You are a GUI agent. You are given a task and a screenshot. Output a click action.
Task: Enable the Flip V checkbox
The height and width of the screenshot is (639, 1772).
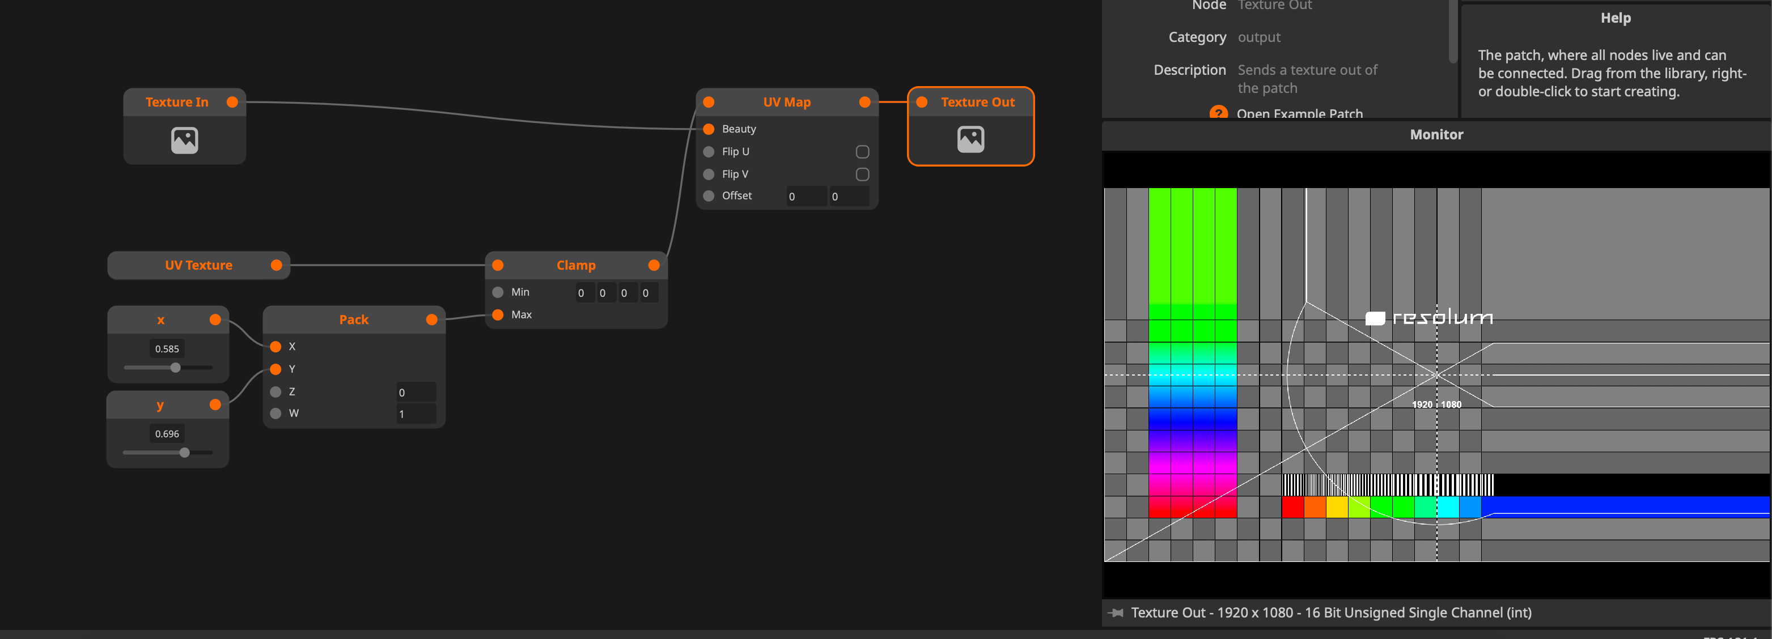tap(862, 174)
